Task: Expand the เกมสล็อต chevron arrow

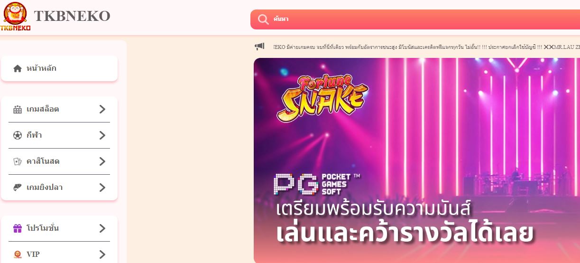Action: [102, 109]
